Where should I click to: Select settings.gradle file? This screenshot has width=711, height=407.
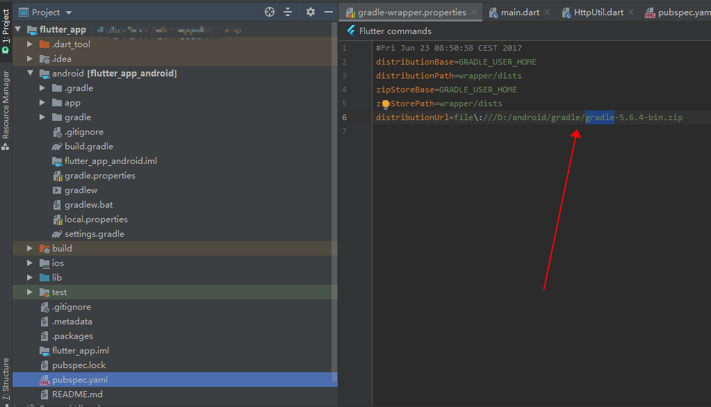[95, 234]
